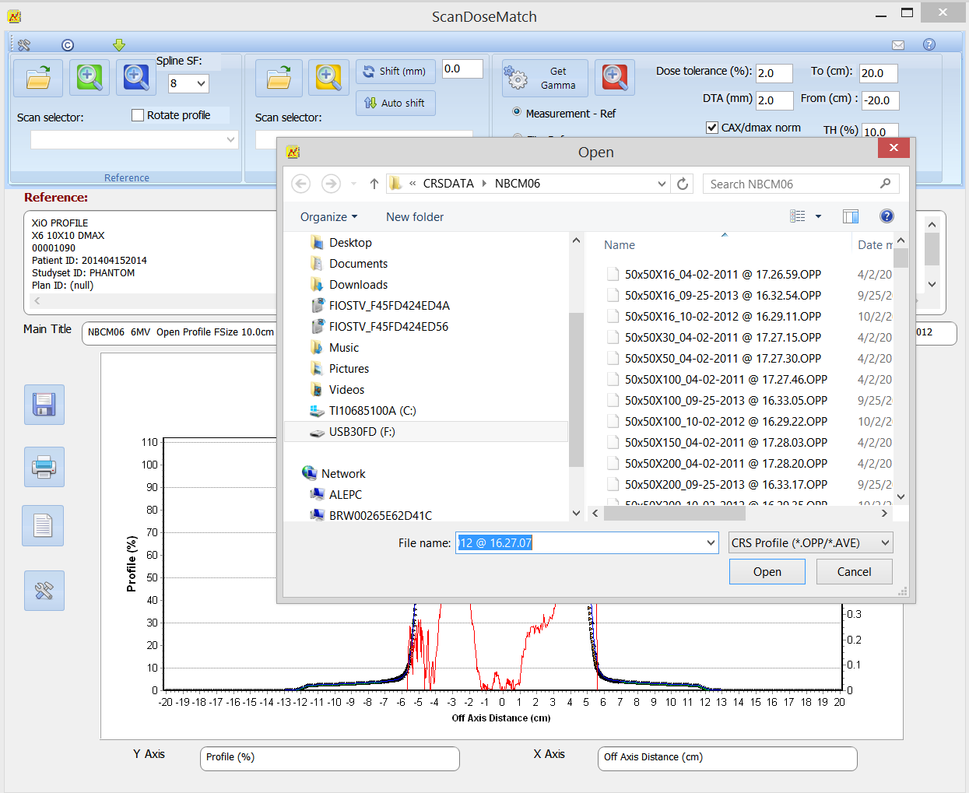Click the red gamma zoom magnifier icon

point(614,78)
